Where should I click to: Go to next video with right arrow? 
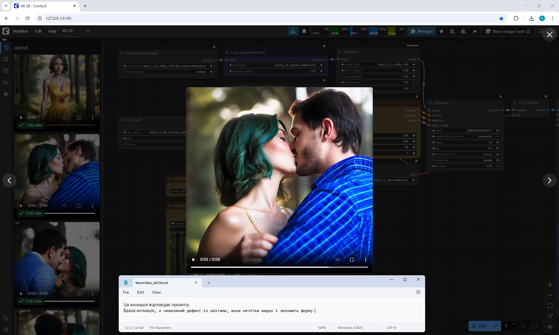549,180
